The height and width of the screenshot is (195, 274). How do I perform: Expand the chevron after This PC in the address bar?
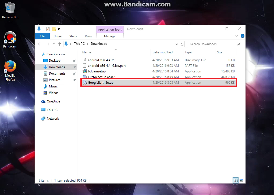(x=88, y=44)
